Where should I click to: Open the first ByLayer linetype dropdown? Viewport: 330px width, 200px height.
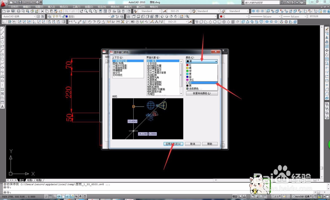point(265,16)
